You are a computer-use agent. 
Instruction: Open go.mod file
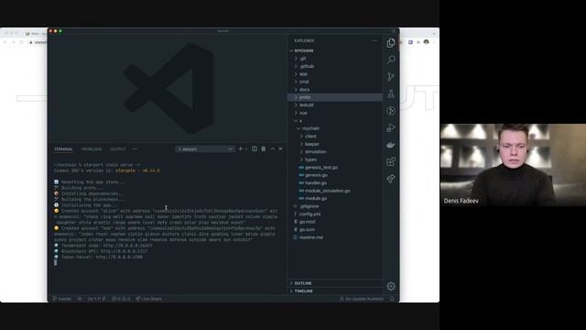335,222
